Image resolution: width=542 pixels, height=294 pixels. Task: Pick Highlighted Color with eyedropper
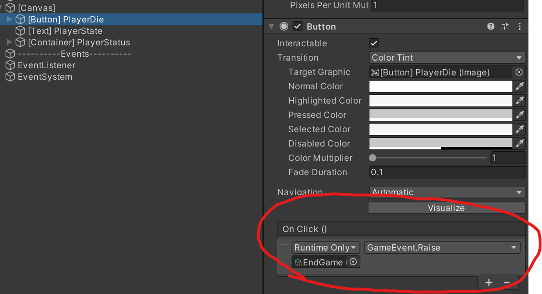[x=520, y=100]
